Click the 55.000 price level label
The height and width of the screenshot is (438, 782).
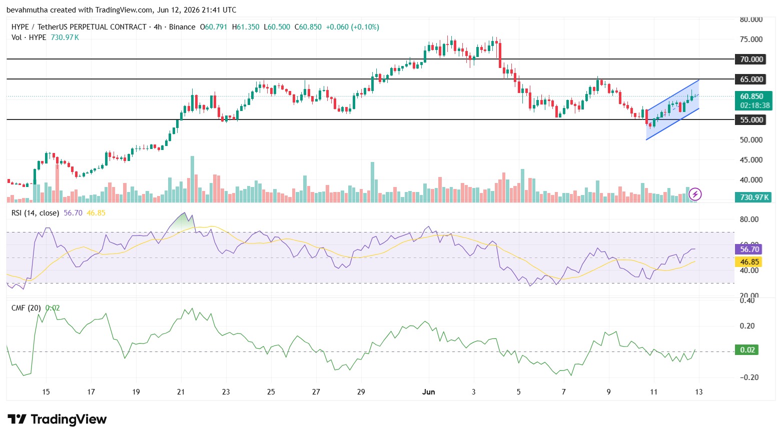click(x=751, y=119)
